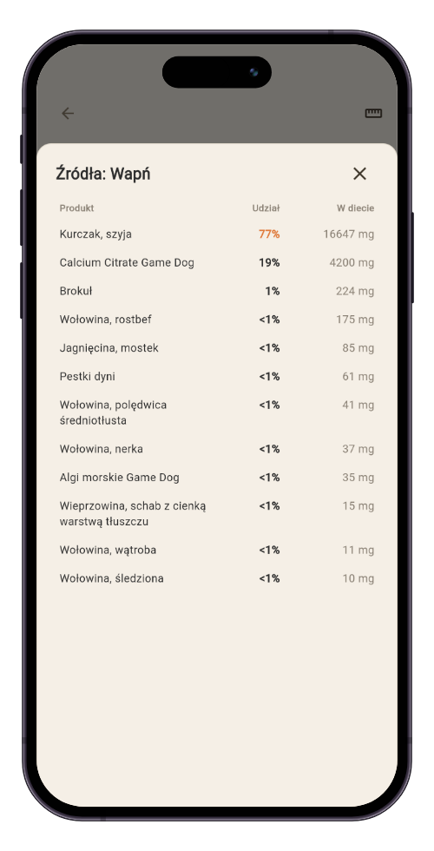Select the Brokuł product

click(216, 292)
